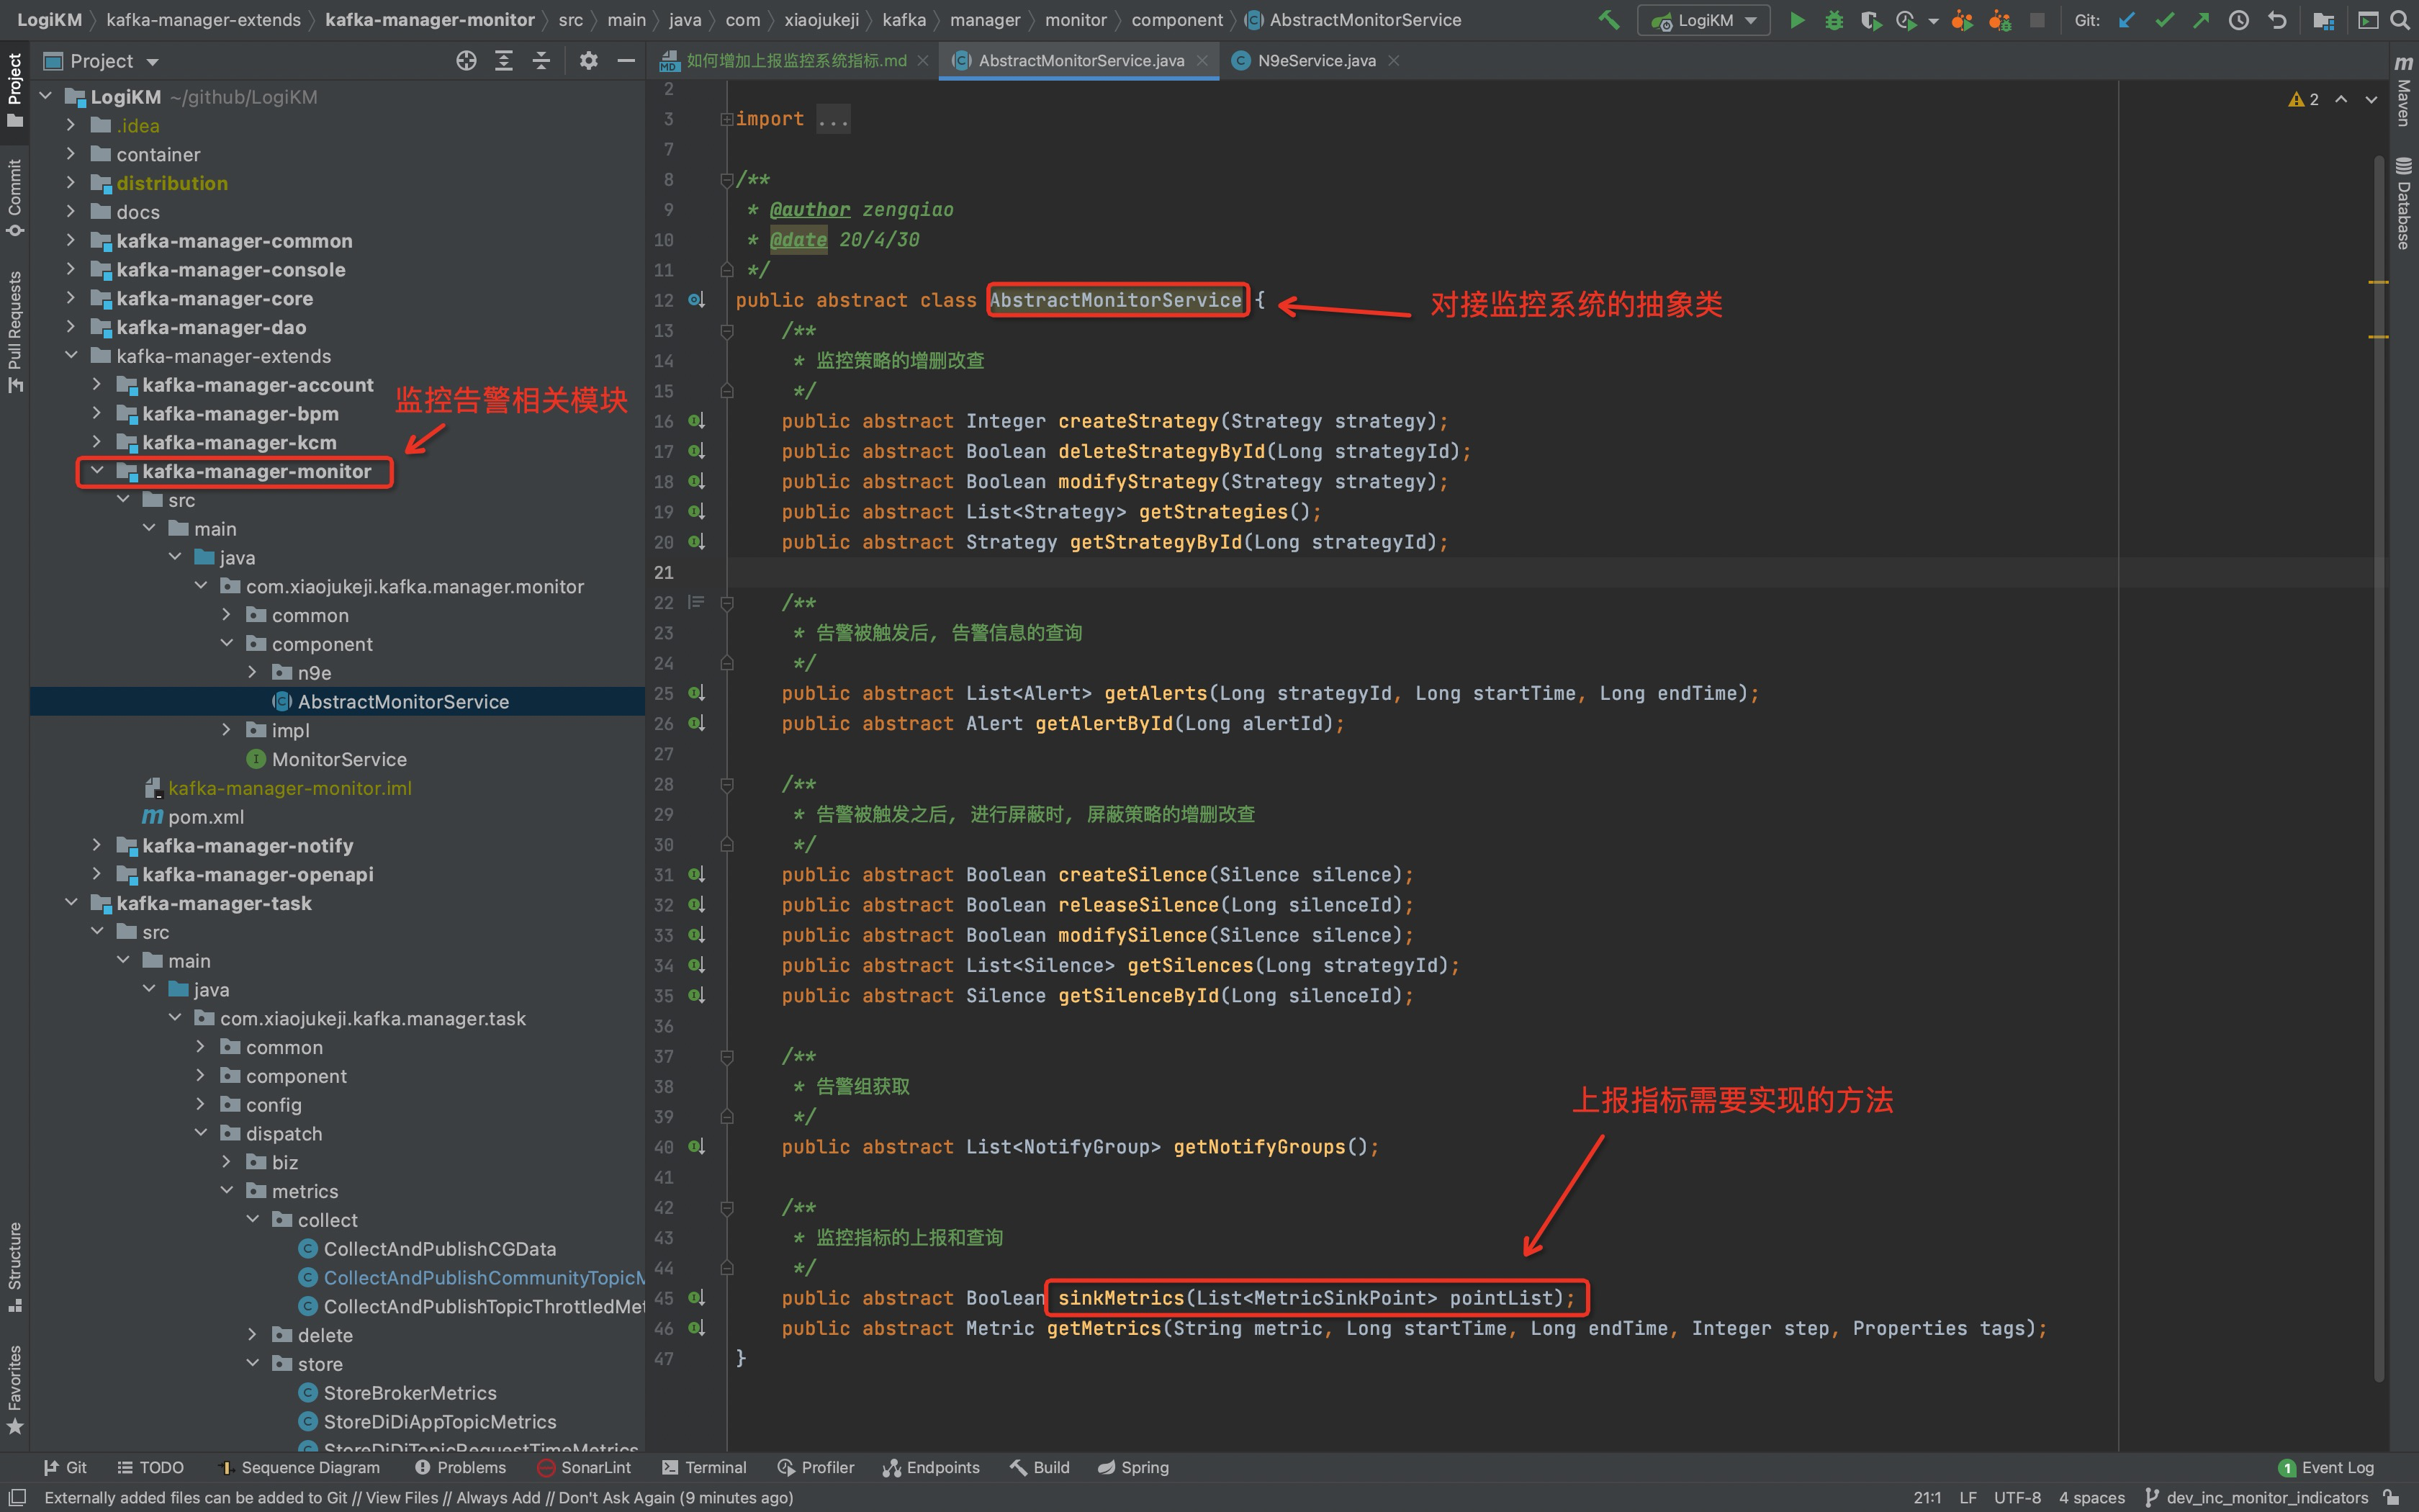The width and height of the screenshot is (2419, 1512).
Task: Fold the class Javadoc comment at line 8
Action: pyautogui.click(x=726, y=180)
